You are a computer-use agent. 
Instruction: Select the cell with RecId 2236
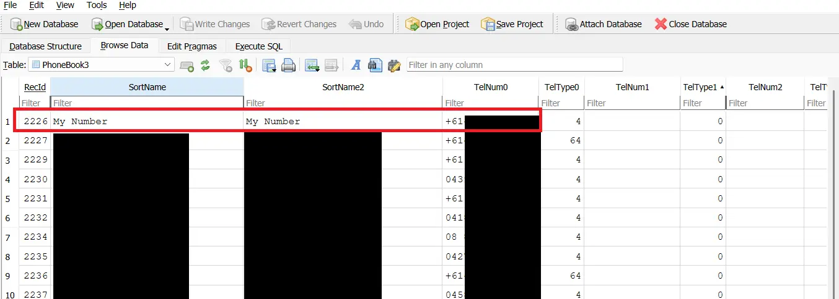[x=35, y=276]
